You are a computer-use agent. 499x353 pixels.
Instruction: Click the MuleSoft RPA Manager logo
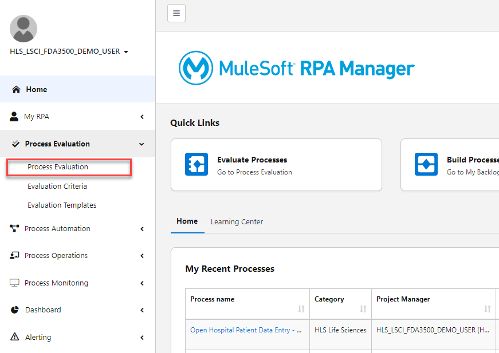[x=296, y=68]
